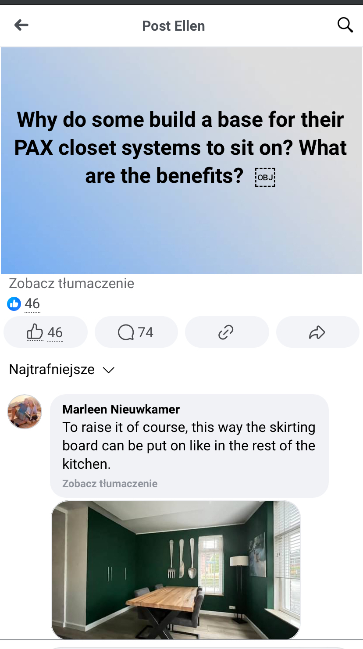This screenshot has width=363, height=649.
Task: Click Zobacz tłumaczenie under the post
Action: point(71,283)
